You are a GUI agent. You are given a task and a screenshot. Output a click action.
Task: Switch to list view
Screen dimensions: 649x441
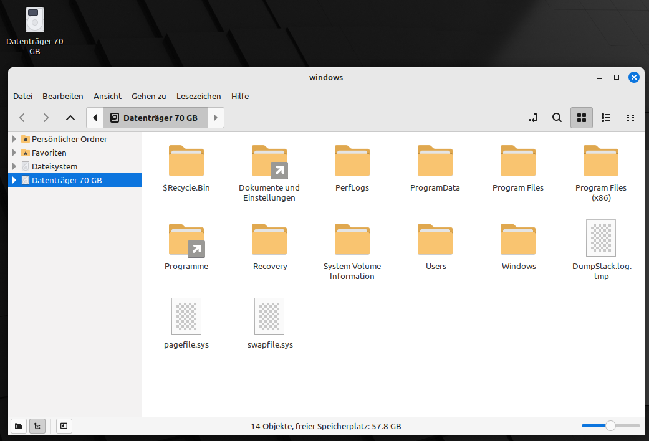point(606,118)
